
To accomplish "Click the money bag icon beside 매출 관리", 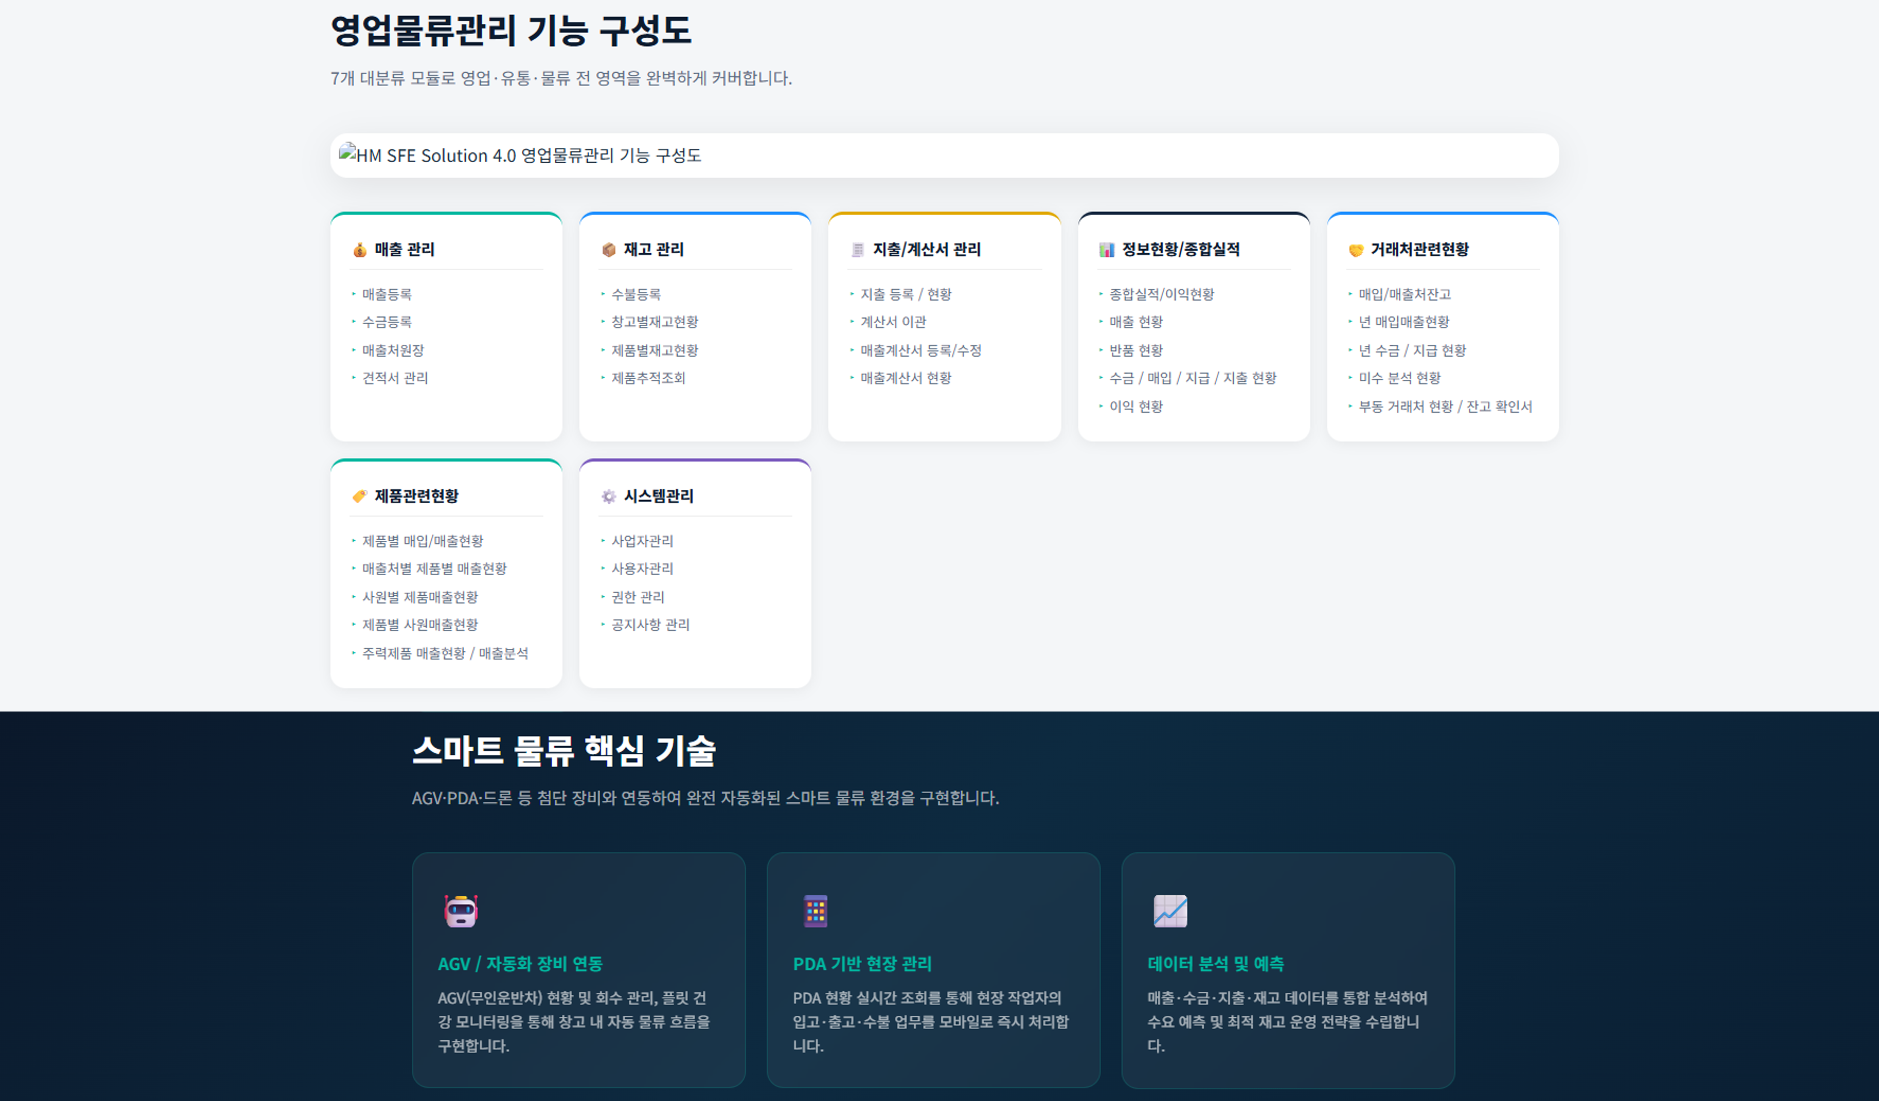I will click(360, 249).
